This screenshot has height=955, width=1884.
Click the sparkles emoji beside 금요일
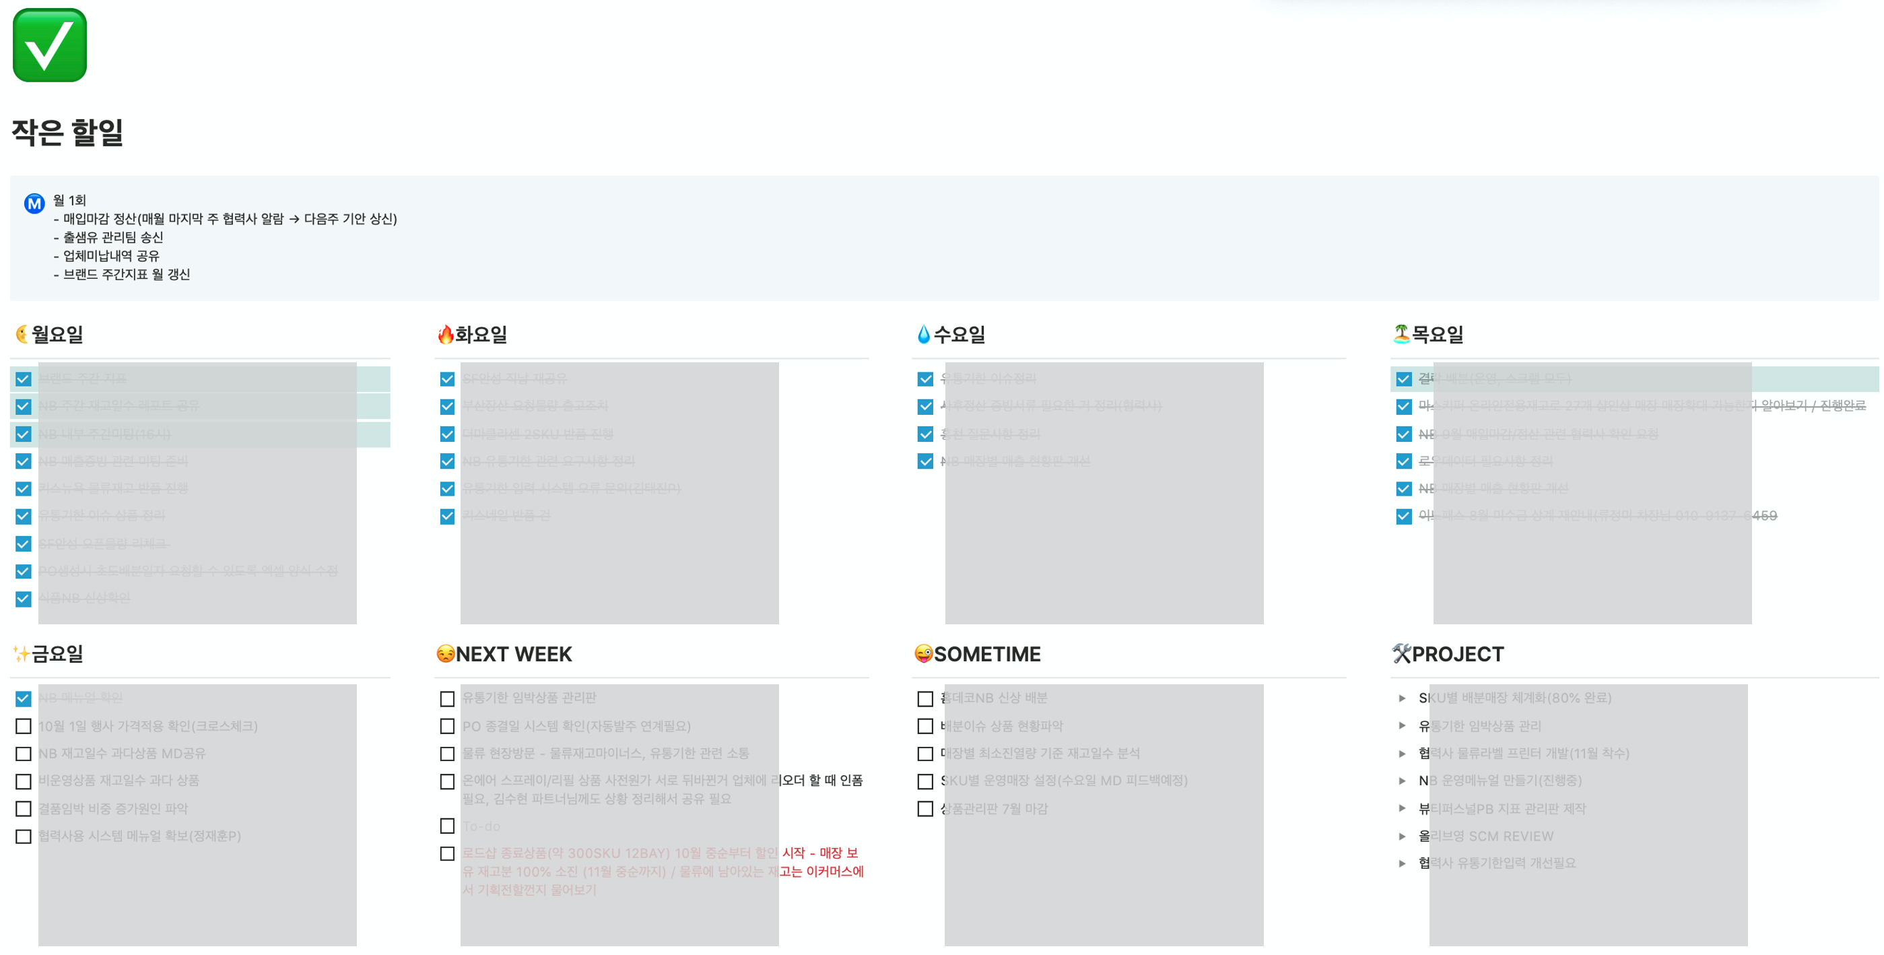[x=21, y=653]
